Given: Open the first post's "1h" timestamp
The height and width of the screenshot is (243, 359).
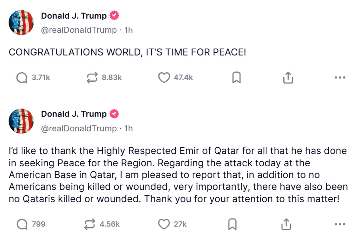Looking at the screenshot, I should pyautogui.click(x=128, y=30).
